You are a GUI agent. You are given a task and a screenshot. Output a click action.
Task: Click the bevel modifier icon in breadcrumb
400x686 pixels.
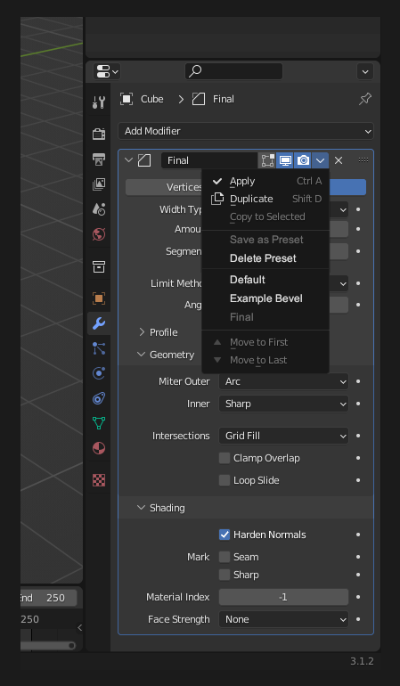pos(199,99)
